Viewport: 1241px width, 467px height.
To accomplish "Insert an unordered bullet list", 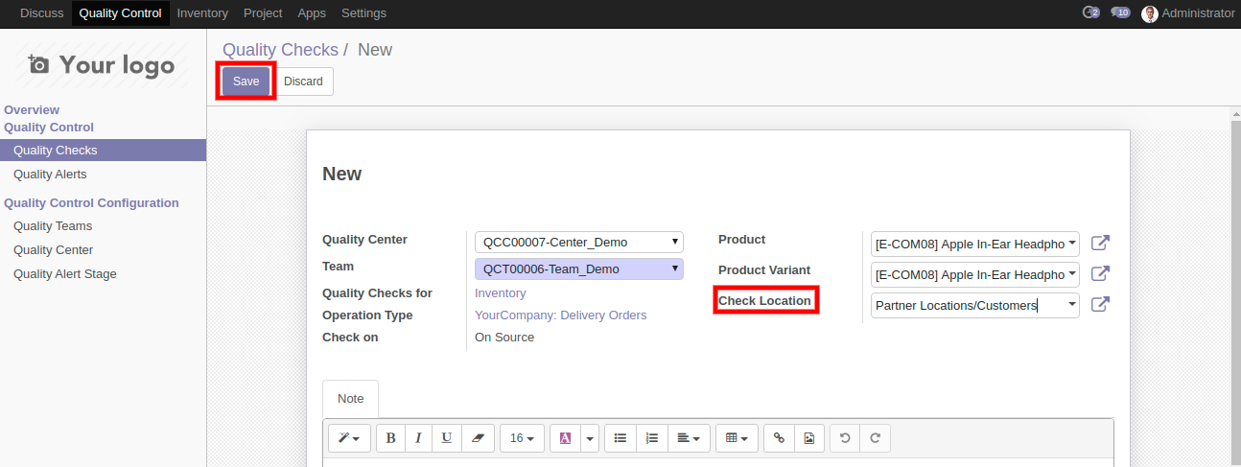I will (620, 438).
